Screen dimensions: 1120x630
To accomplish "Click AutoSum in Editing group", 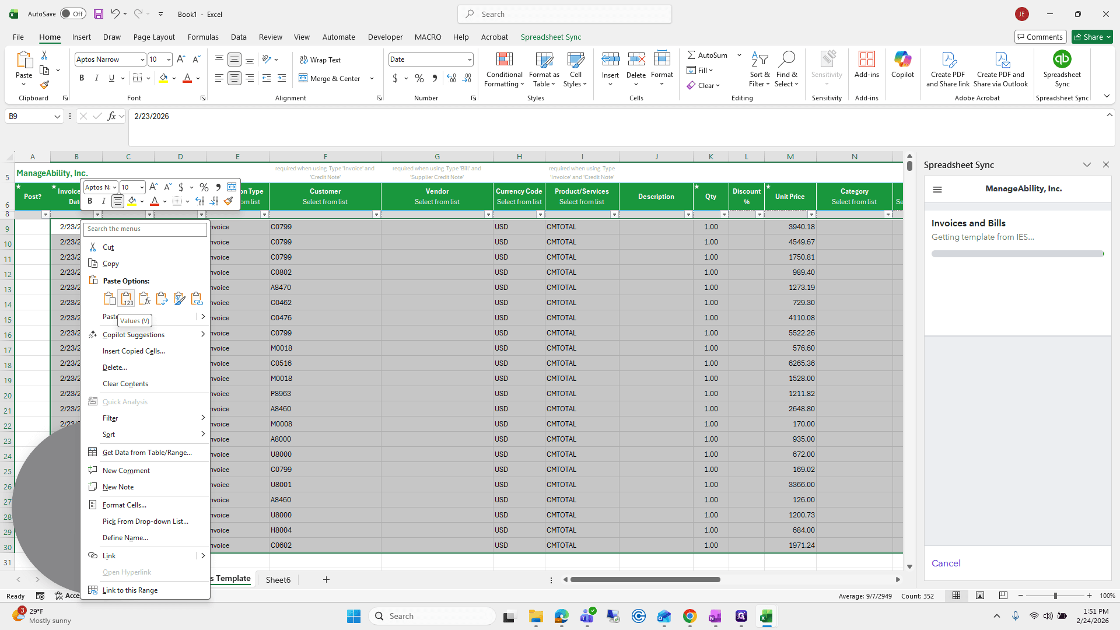I will point(707,55).
